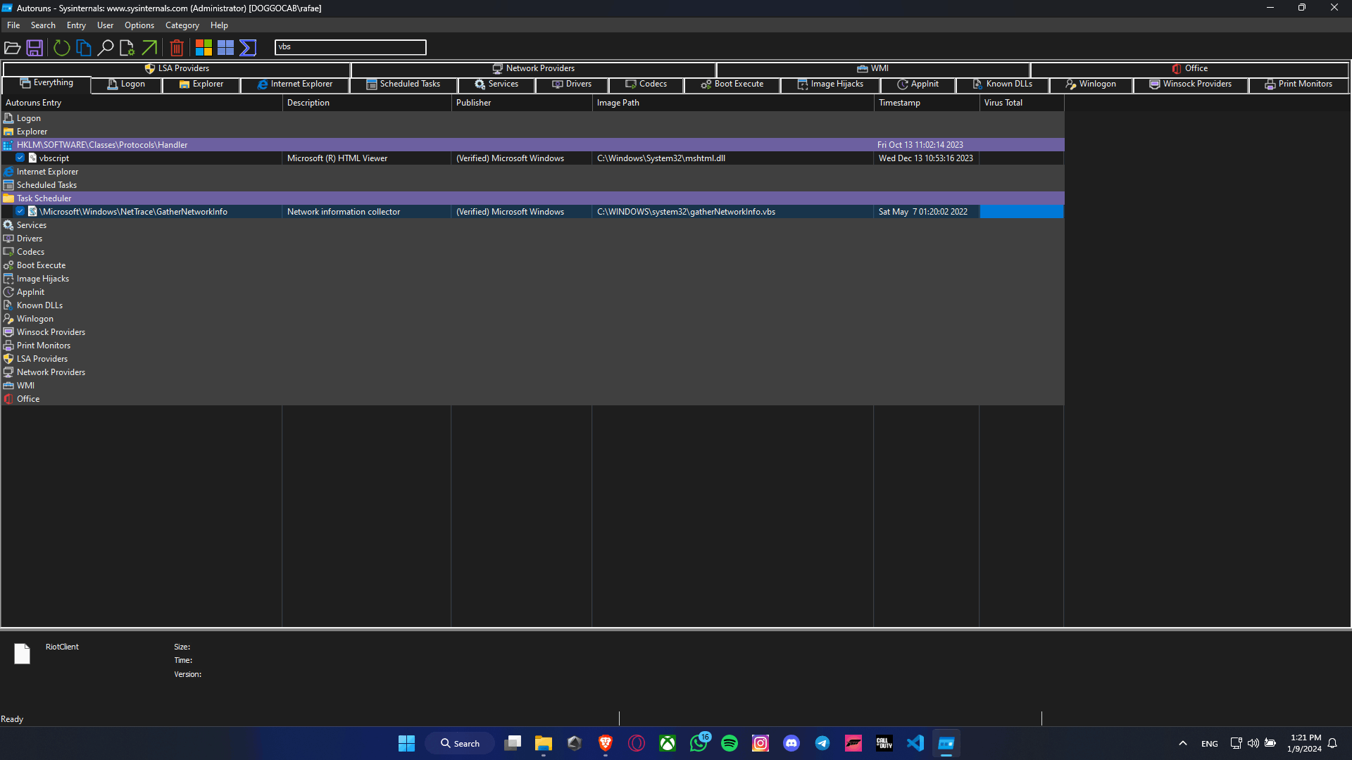Open a saved Autoruns file
The image size is (1352, 760).
point(13,47)
